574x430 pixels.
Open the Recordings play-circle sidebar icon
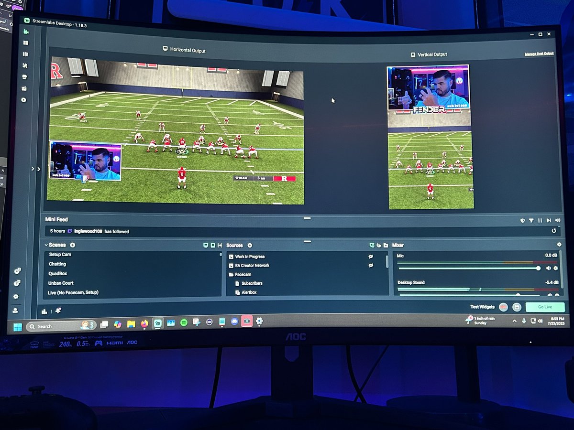pos(23,100)
